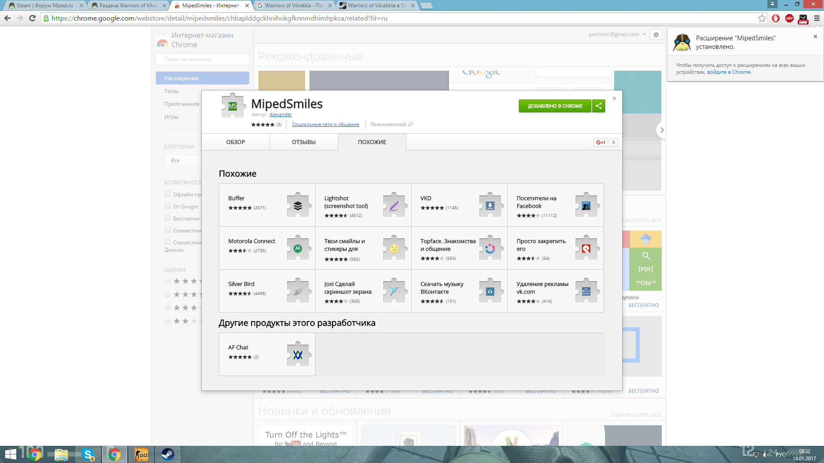The width and height of the screenshot is (824, 463).
Task: Go back to the previous page
Action: tap(7, 18)
